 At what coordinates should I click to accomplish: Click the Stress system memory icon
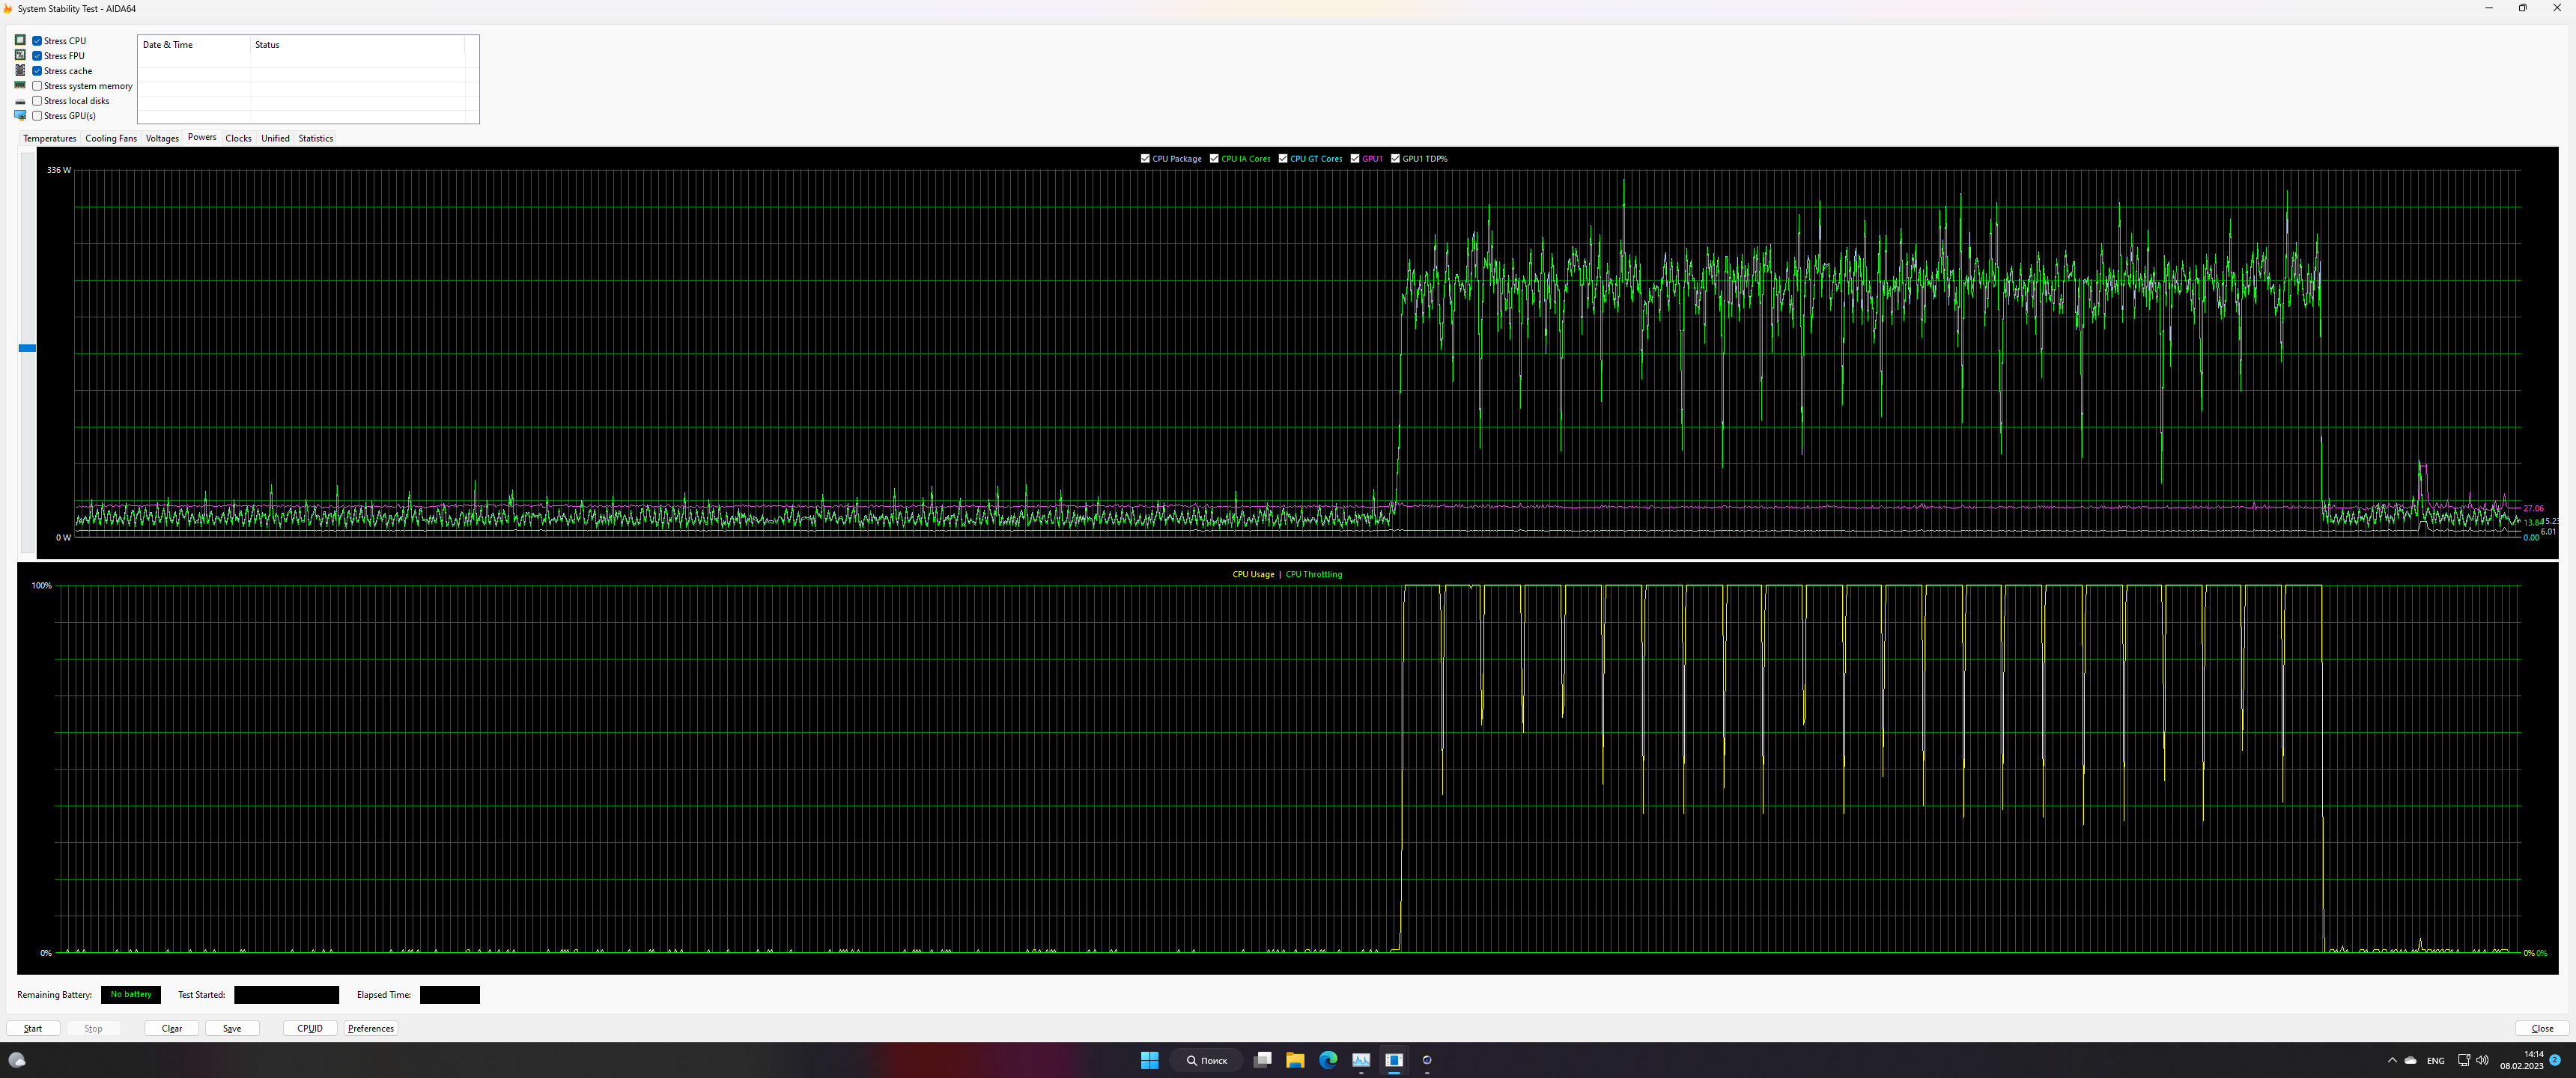[x=20, y=85]
